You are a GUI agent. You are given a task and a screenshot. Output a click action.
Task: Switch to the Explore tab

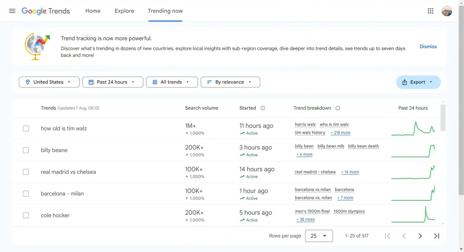124,11
